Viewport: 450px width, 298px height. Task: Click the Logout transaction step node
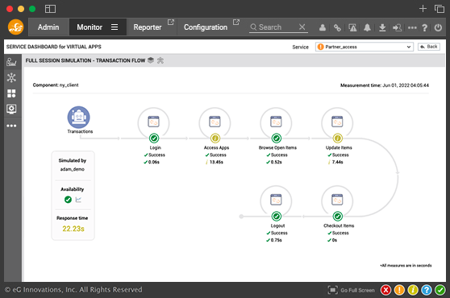coord(276,201)
